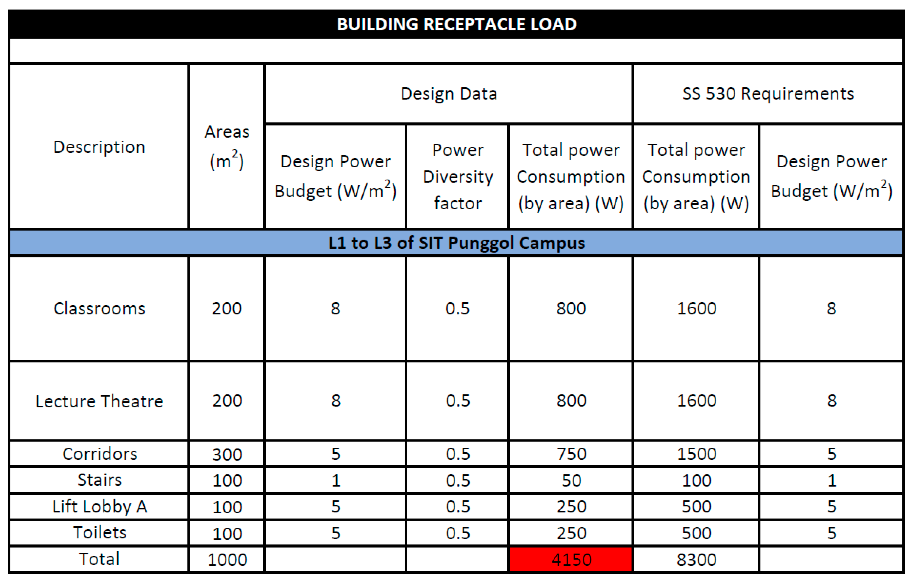913x584 pixels.
Task: Click the Corridors 750 consumption cell
Action: pos(571,454)
